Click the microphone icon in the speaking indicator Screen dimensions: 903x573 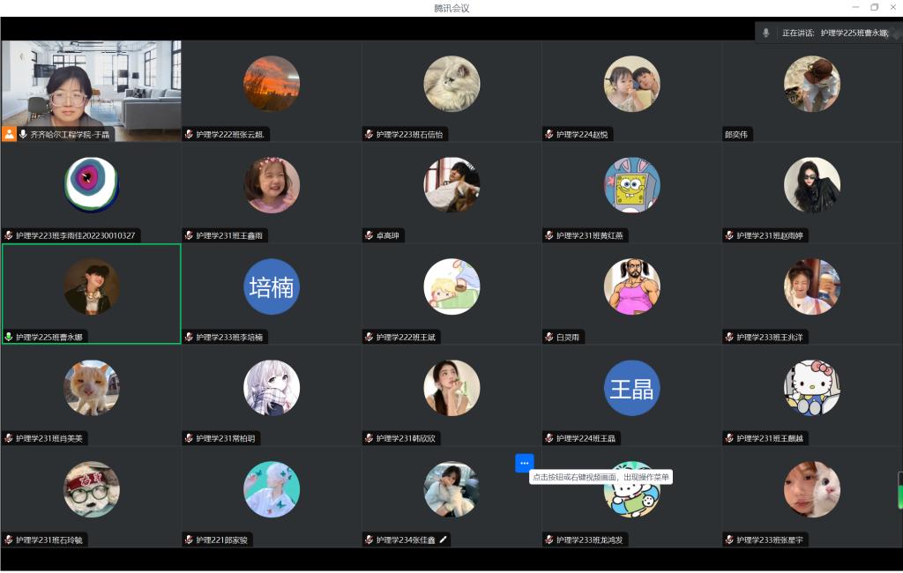tap(765, 33)
